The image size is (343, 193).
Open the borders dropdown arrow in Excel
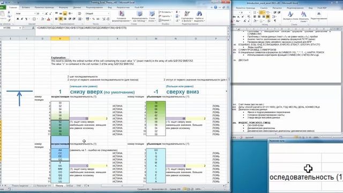click(x=38, y=19)
